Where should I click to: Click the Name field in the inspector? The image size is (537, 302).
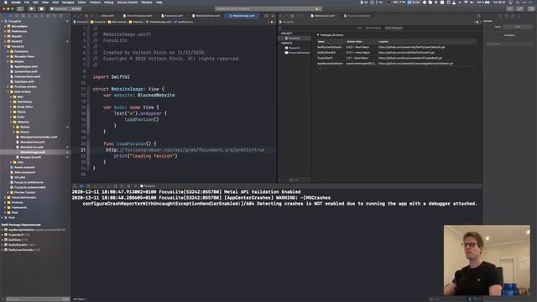tap(518, 27)
